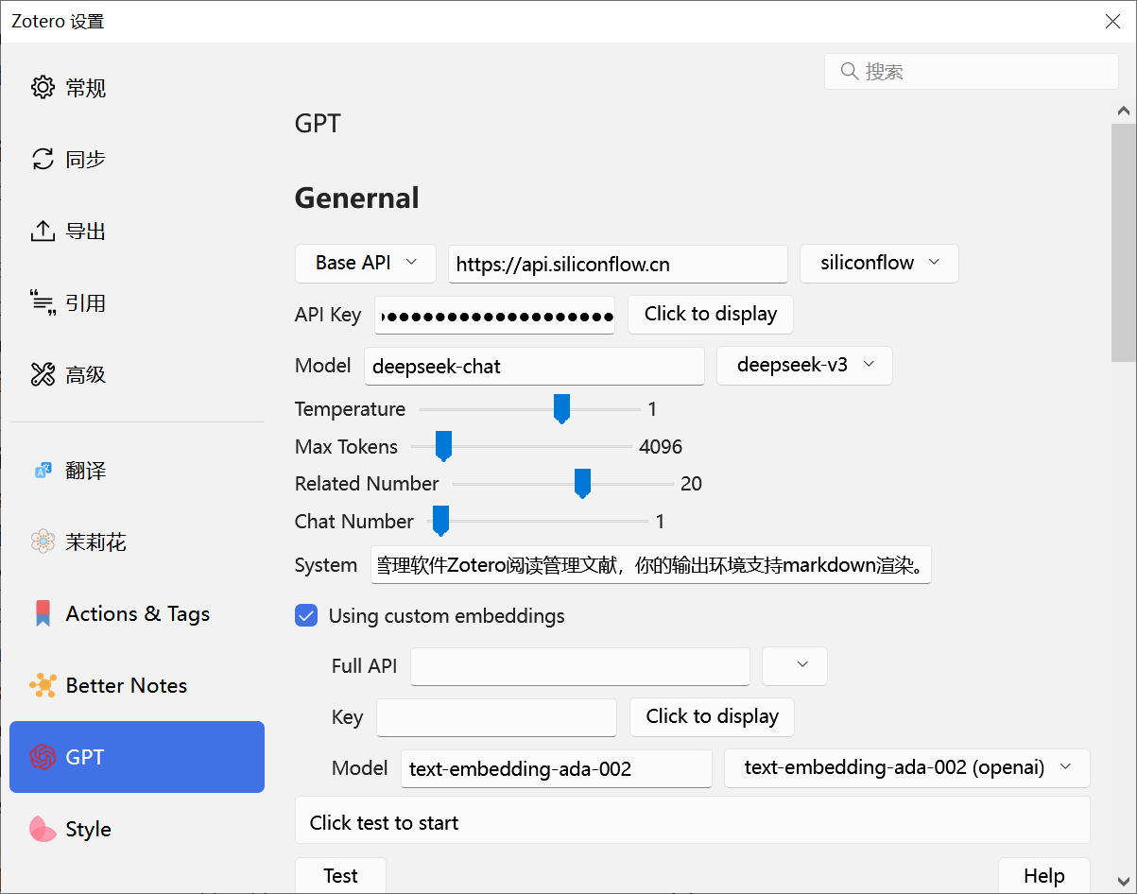
Task: Click the 'Click test to start' status box
Action: coord(693,820)
